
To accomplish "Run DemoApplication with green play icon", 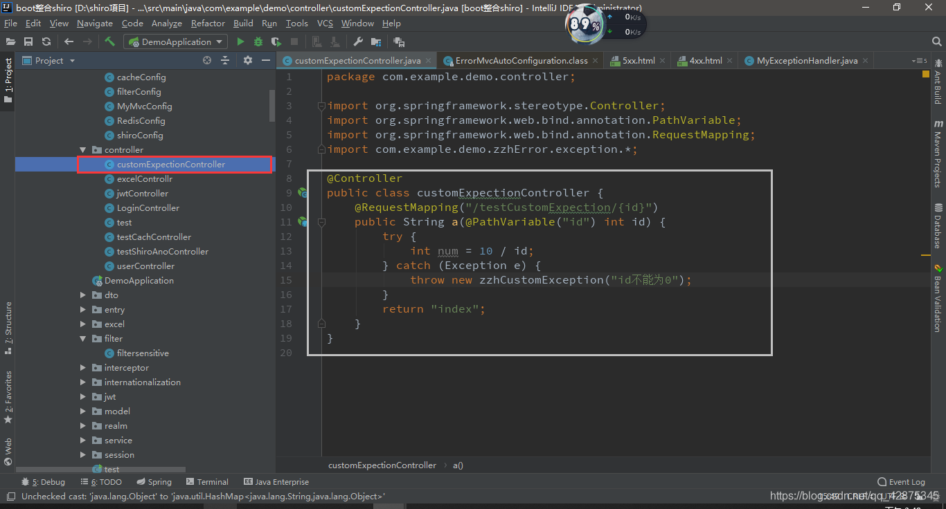I will click(240, 41).
